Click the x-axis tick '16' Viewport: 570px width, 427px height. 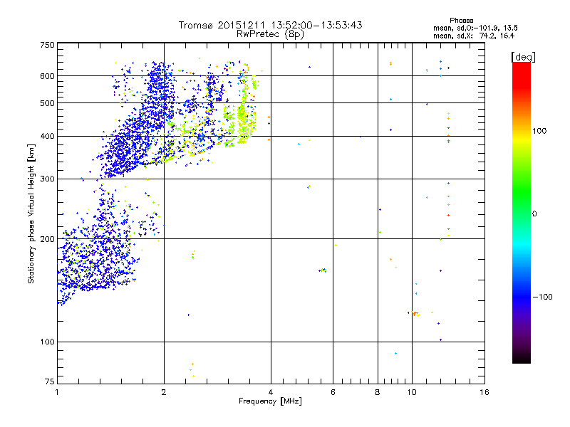click(484, 392)
